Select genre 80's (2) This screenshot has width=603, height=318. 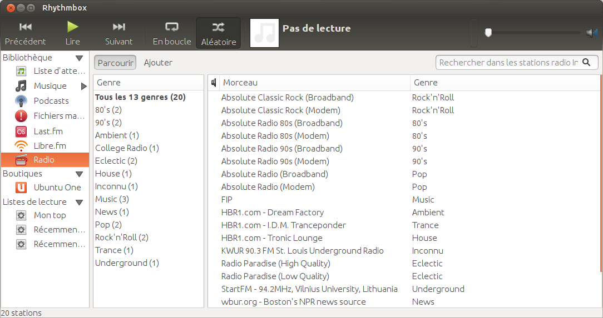(149, 110)
